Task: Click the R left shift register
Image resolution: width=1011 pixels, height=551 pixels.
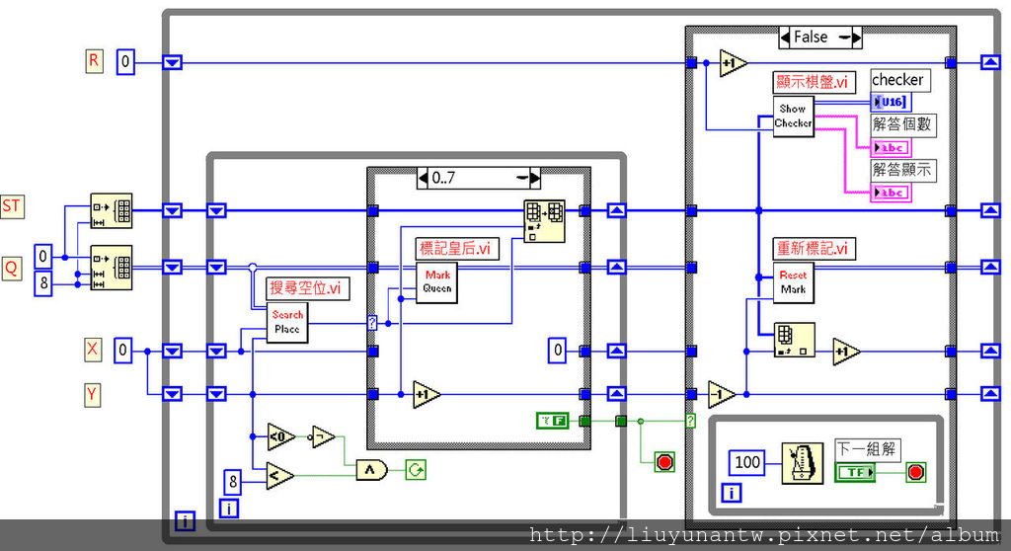Action: (172, 62)
